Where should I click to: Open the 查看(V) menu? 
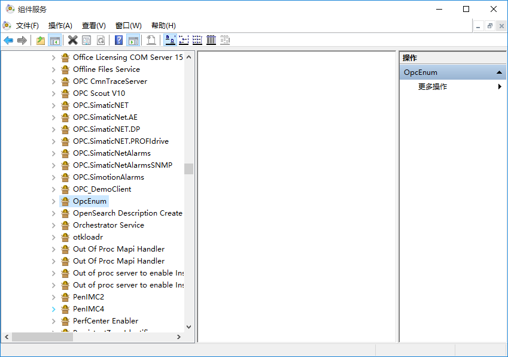pos(93,26)
